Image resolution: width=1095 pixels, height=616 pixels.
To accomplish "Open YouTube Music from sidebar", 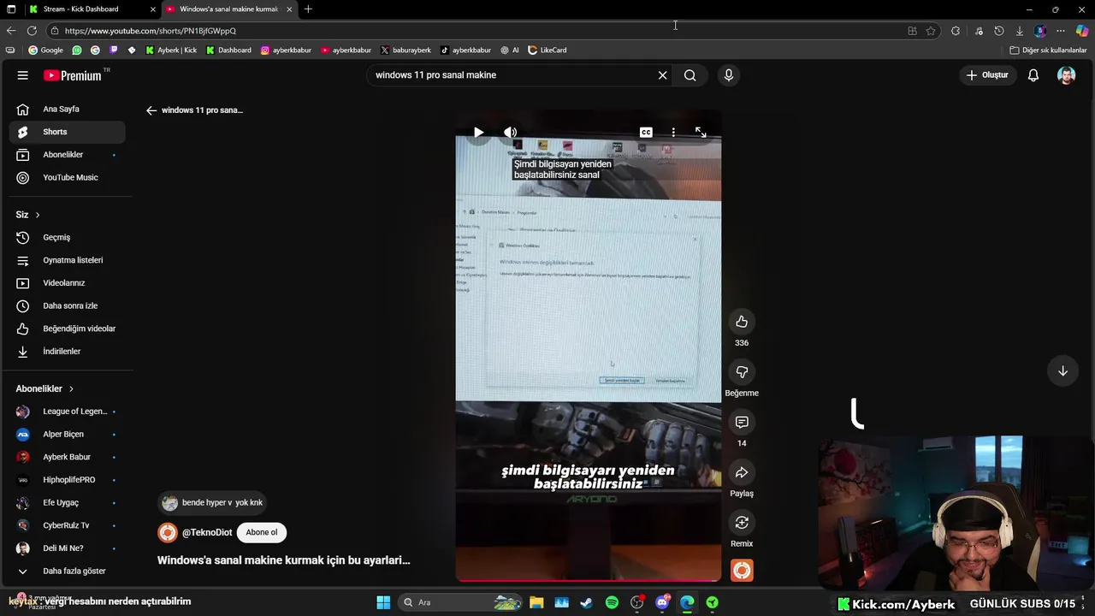I will click(x=67, y=177).
